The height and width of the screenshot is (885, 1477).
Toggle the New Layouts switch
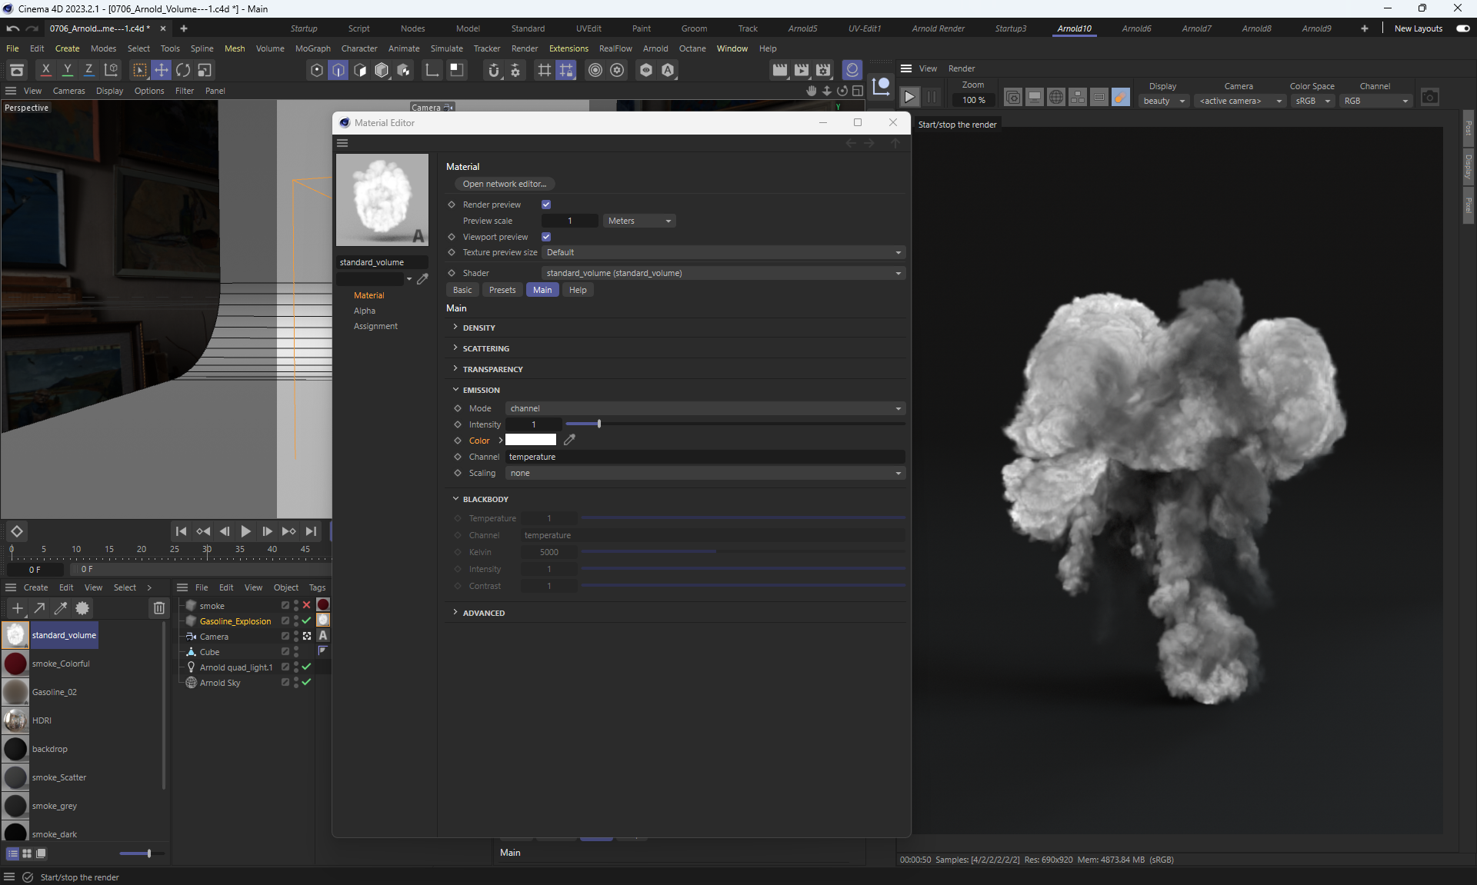click(x=1462, y=28)
